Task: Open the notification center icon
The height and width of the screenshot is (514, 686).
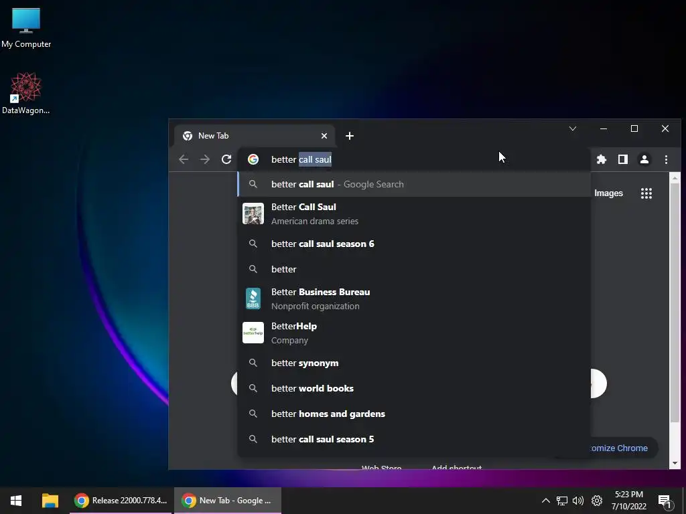Action: coord(665,501)
